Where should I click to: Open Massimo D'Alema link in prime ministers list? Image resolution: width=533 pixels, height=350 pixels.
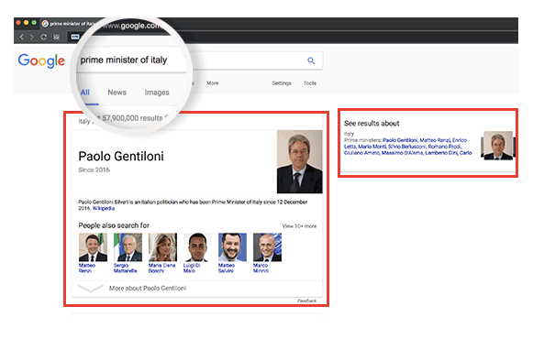pos(402,153)
